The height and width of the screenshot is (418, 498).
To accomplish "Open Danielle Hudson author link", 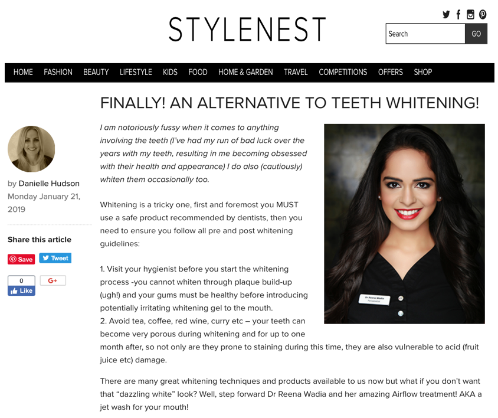I will 49,184.
